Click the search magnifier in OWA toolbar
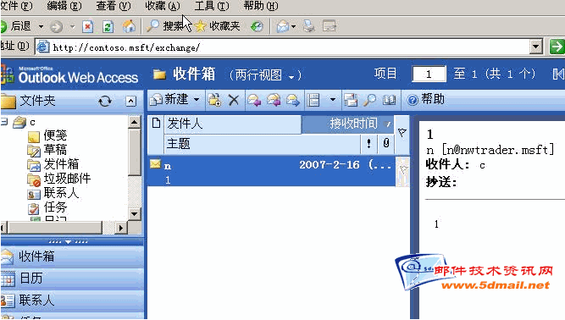The width and height of the screenshot is (565, 320). 369,100
